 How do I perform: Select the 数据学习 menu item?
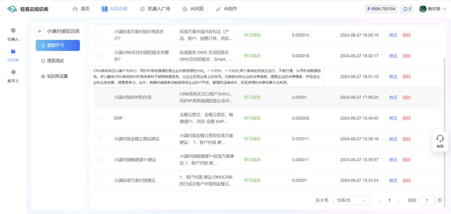(58, 45)
